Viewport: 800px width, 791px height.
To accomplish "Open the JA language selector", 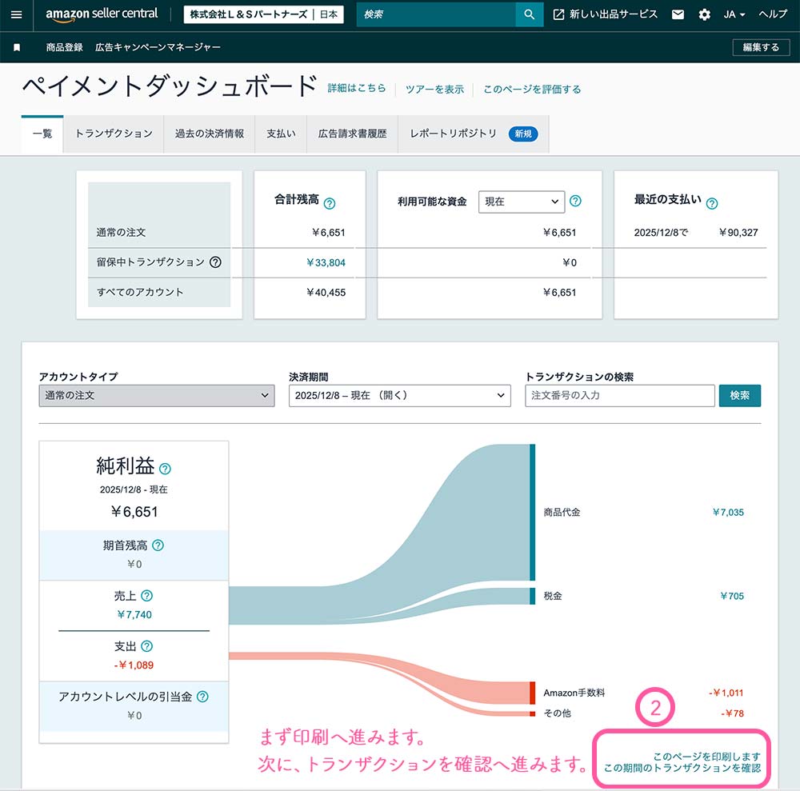I will pyautogui.click(x=734, y=14).
